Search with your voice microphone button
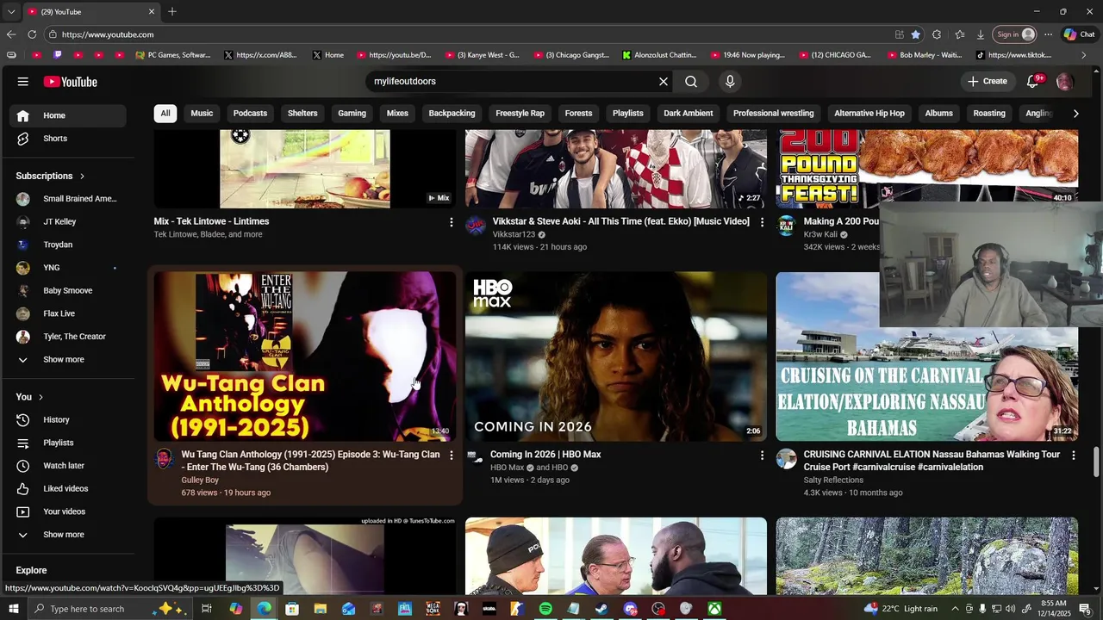The image size is (1103, 620). pyautogui.click(x=730, y=82)
